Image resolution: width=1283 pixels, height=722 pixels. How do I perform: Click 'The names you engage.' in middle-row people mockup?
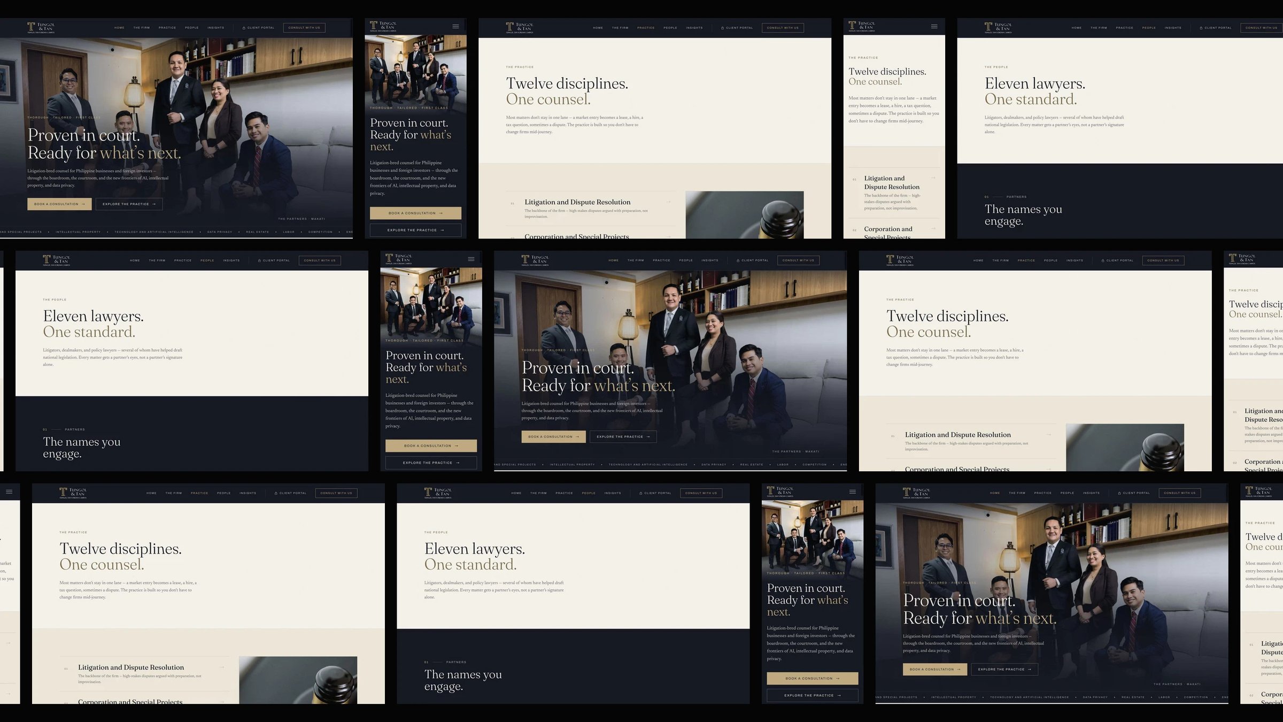pyautogui.click(x=82, y=448)
